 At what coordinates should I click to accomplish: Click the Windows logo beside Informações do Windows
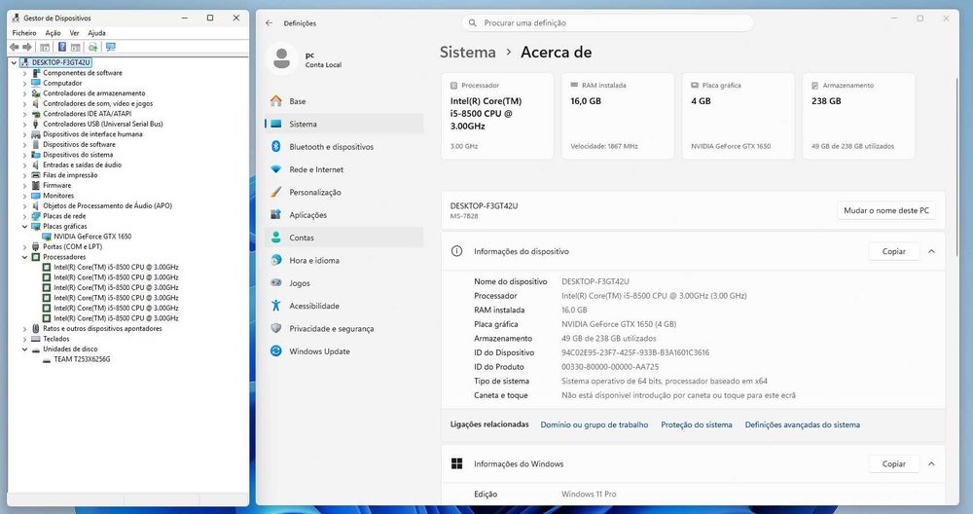456,463
